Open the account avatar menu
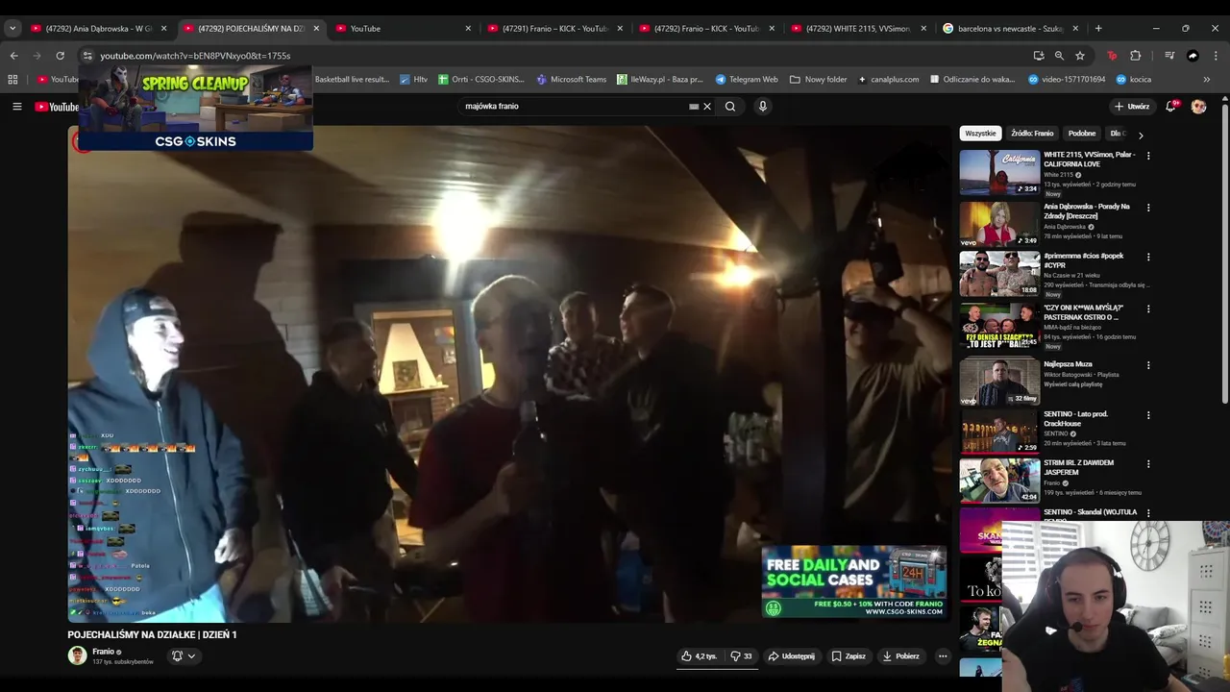 [1198, 107]
